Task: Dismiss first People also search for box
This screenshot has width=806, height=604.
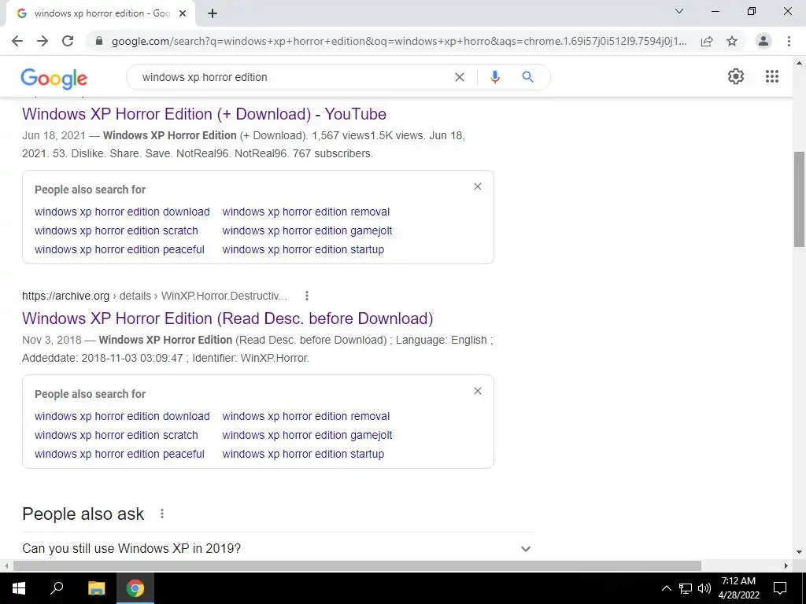Action: [478, 186]
